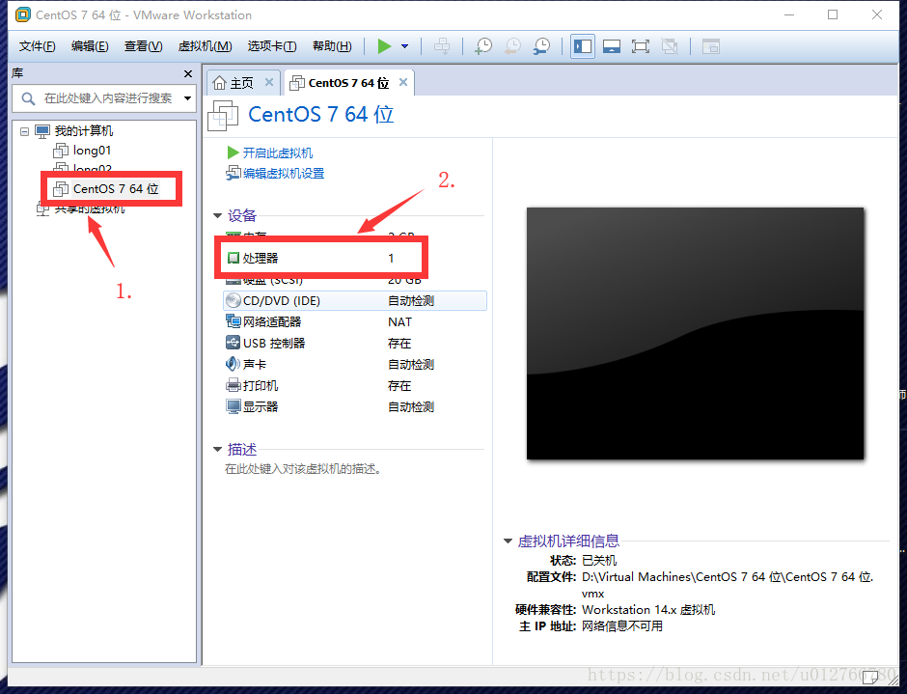
Task: Click the black virtual machine screen preview
Action: 695,333
